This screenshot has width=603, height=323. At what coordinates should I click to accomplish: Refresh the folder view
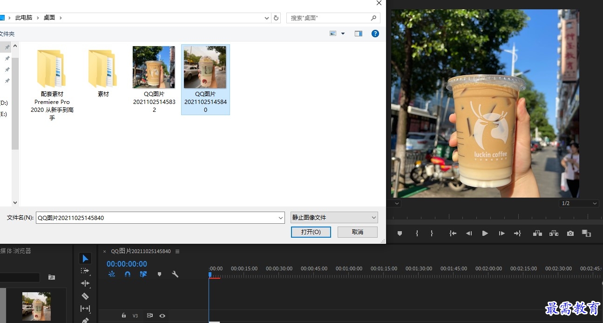(x=276, y=18)
